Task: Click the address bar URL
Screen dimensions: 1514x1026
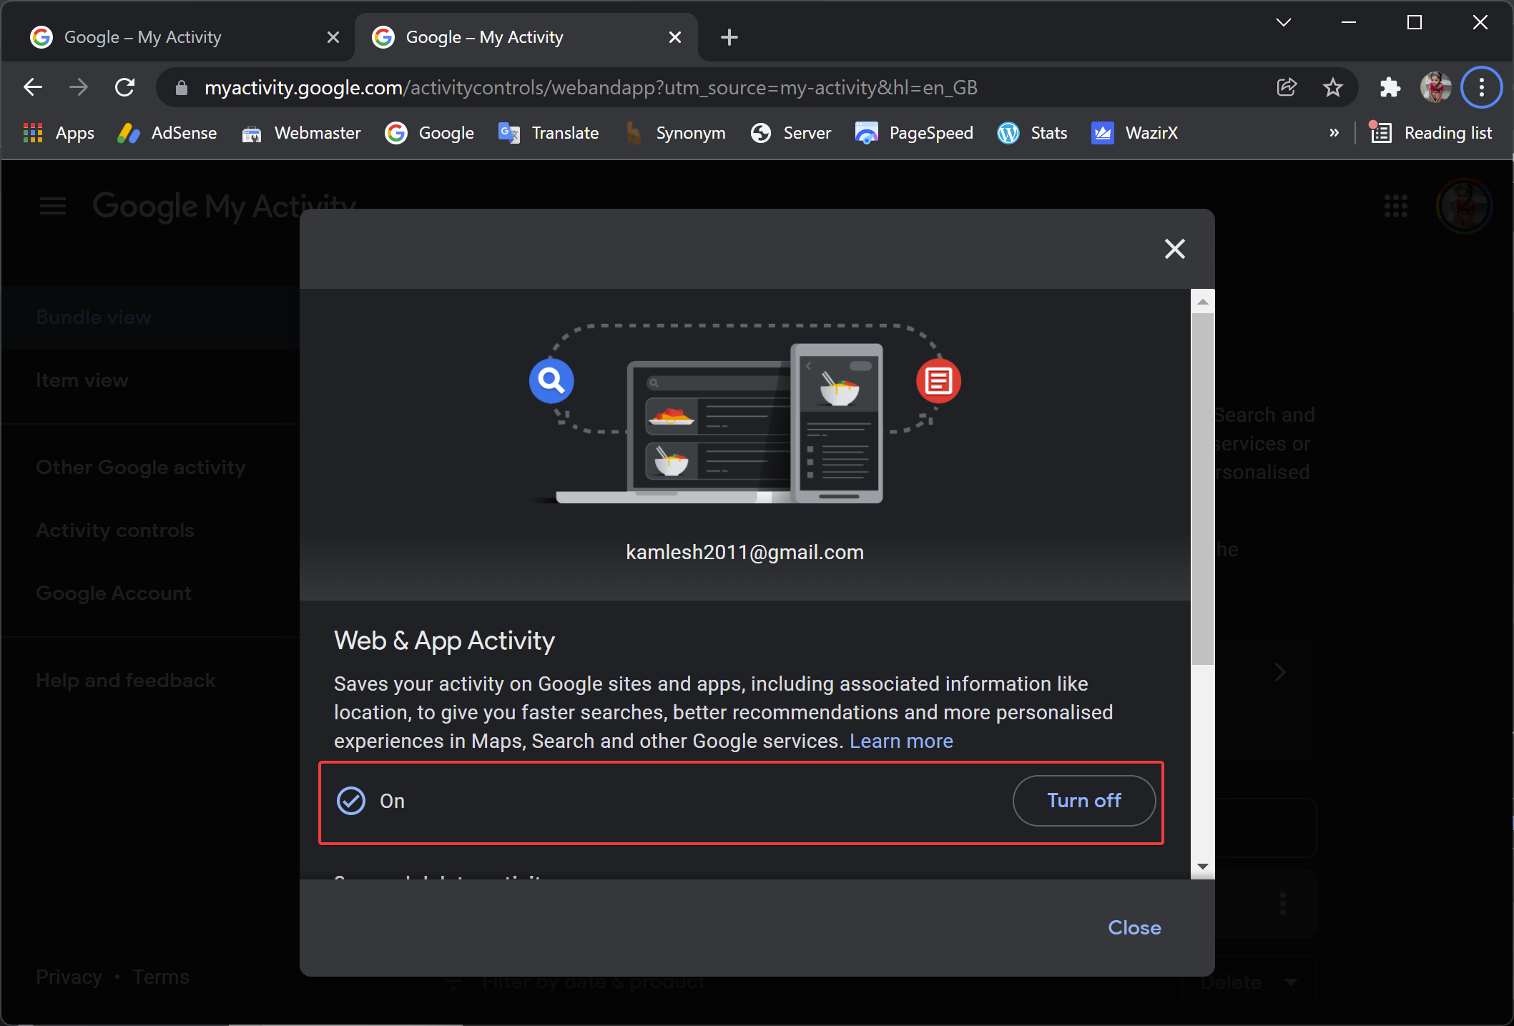Action: pos(591,87)
